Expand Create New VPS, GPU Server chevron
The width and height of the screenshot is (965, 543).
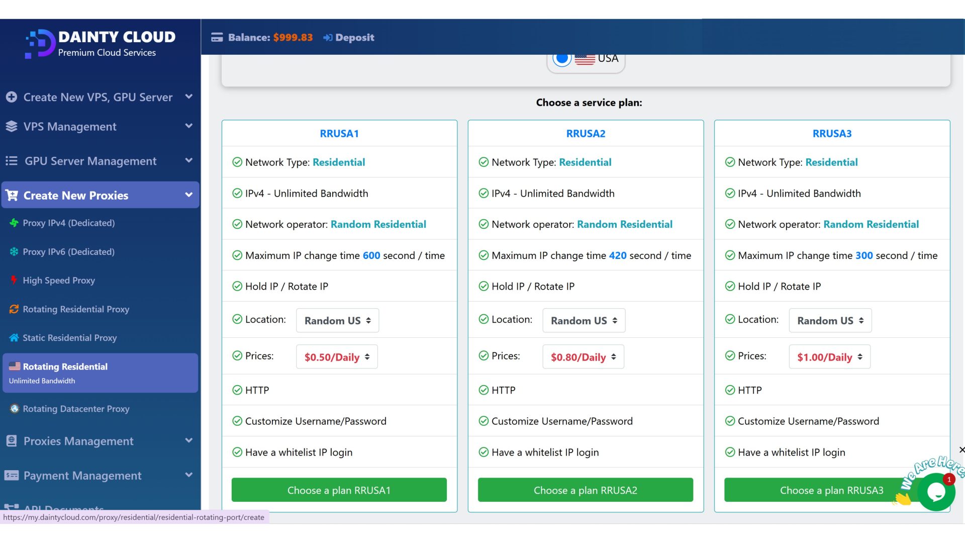coord(189,97)
